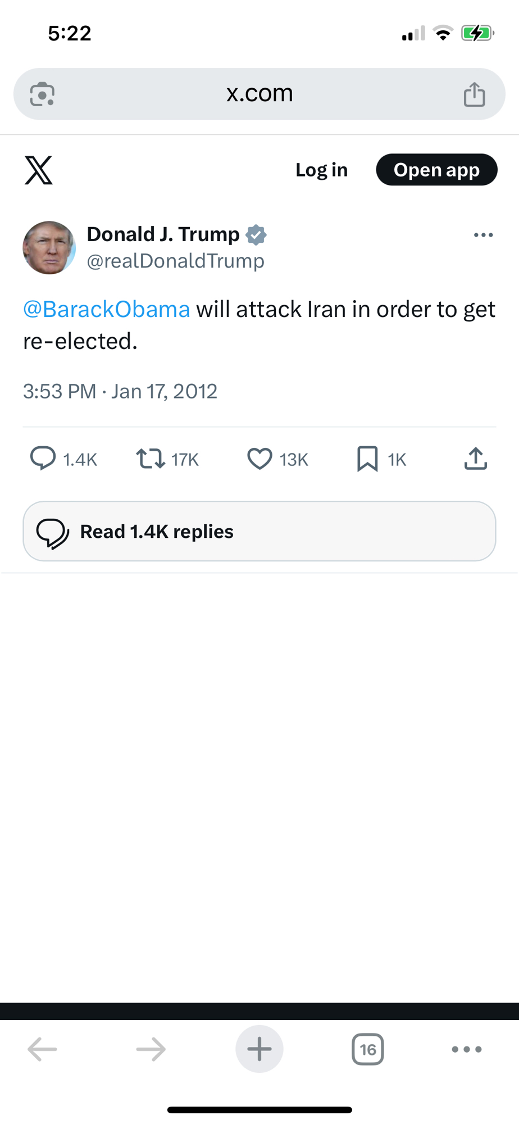Go back with browser back arrow
519x1124 pixels.
coord(42,1049)
